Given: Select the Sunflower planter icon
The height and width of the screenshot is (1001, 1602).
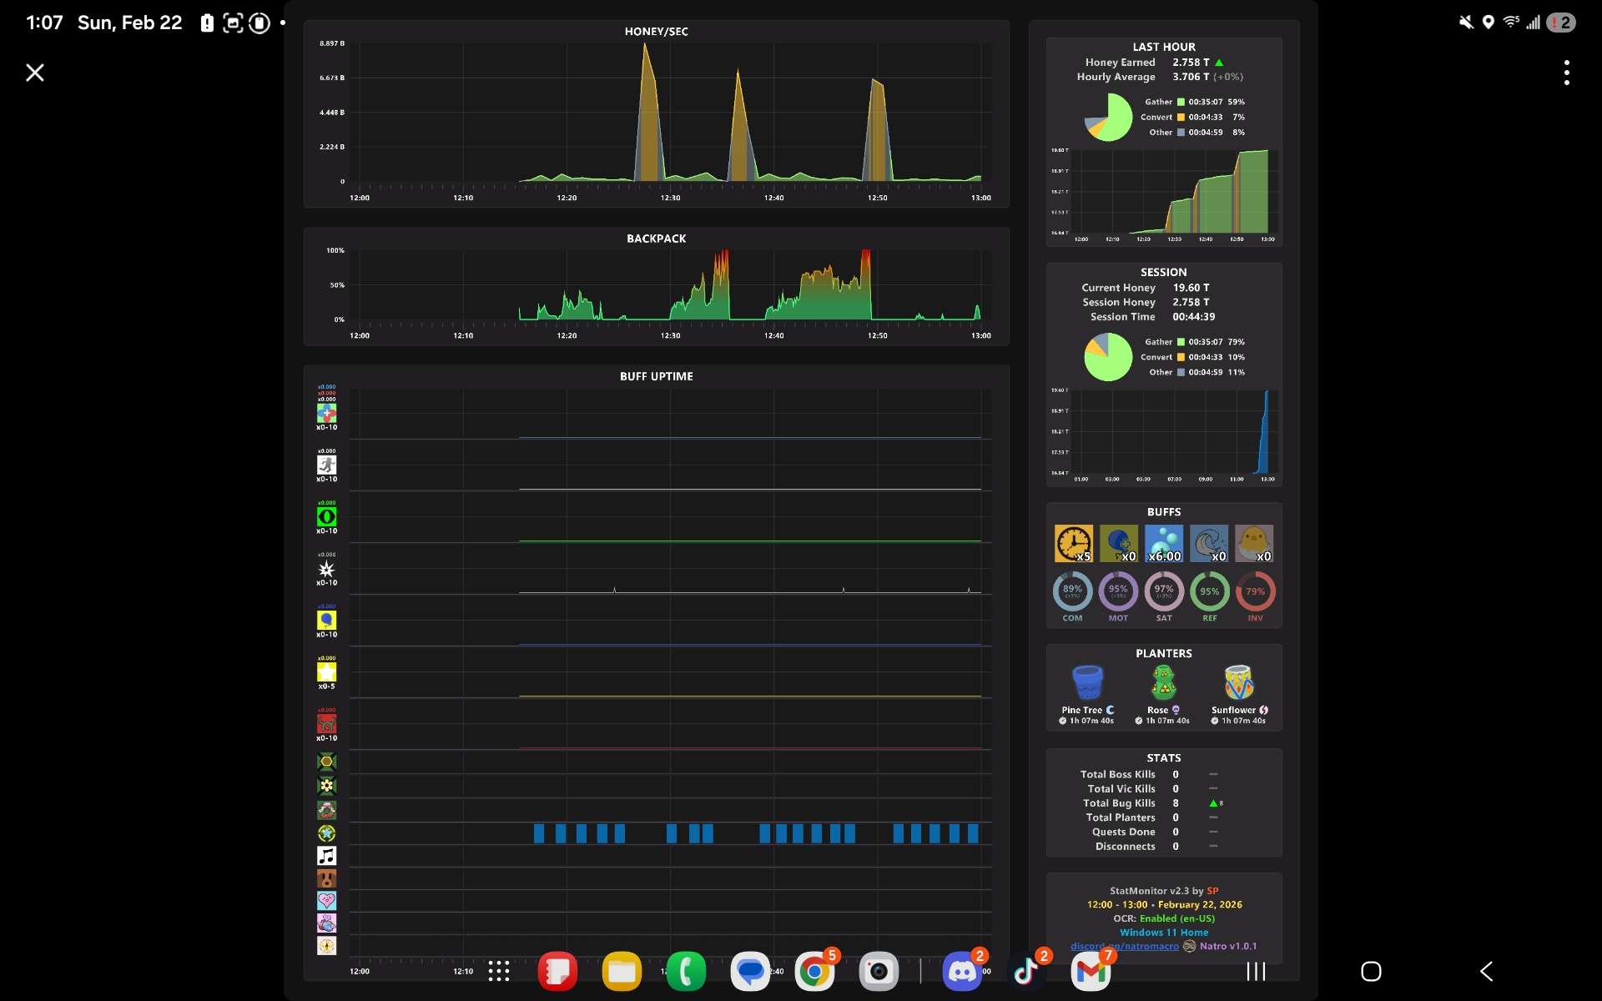Looking at the screenshot, I should pos(1237,682).
